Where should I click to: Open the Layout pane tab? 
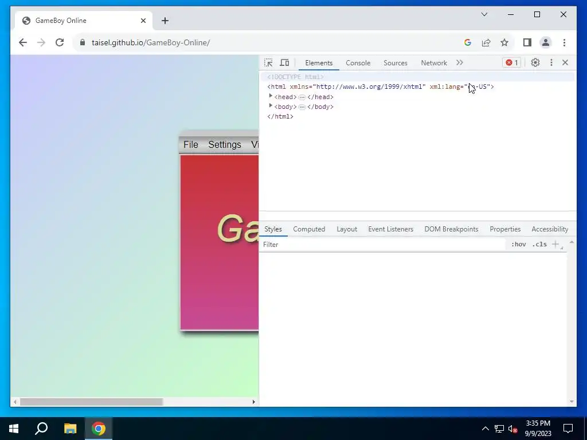coord(347,229)
